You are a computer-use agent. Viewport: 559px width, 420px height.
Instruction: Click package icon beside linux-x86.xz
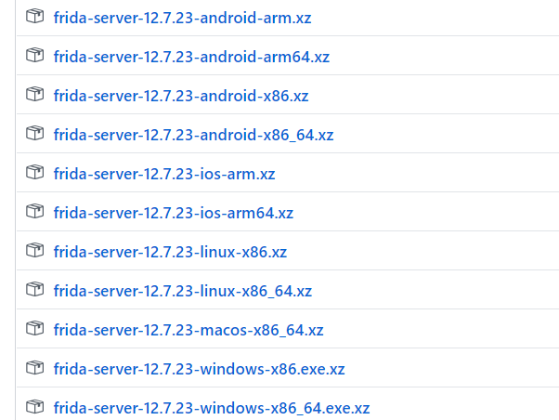click(35, 250)
